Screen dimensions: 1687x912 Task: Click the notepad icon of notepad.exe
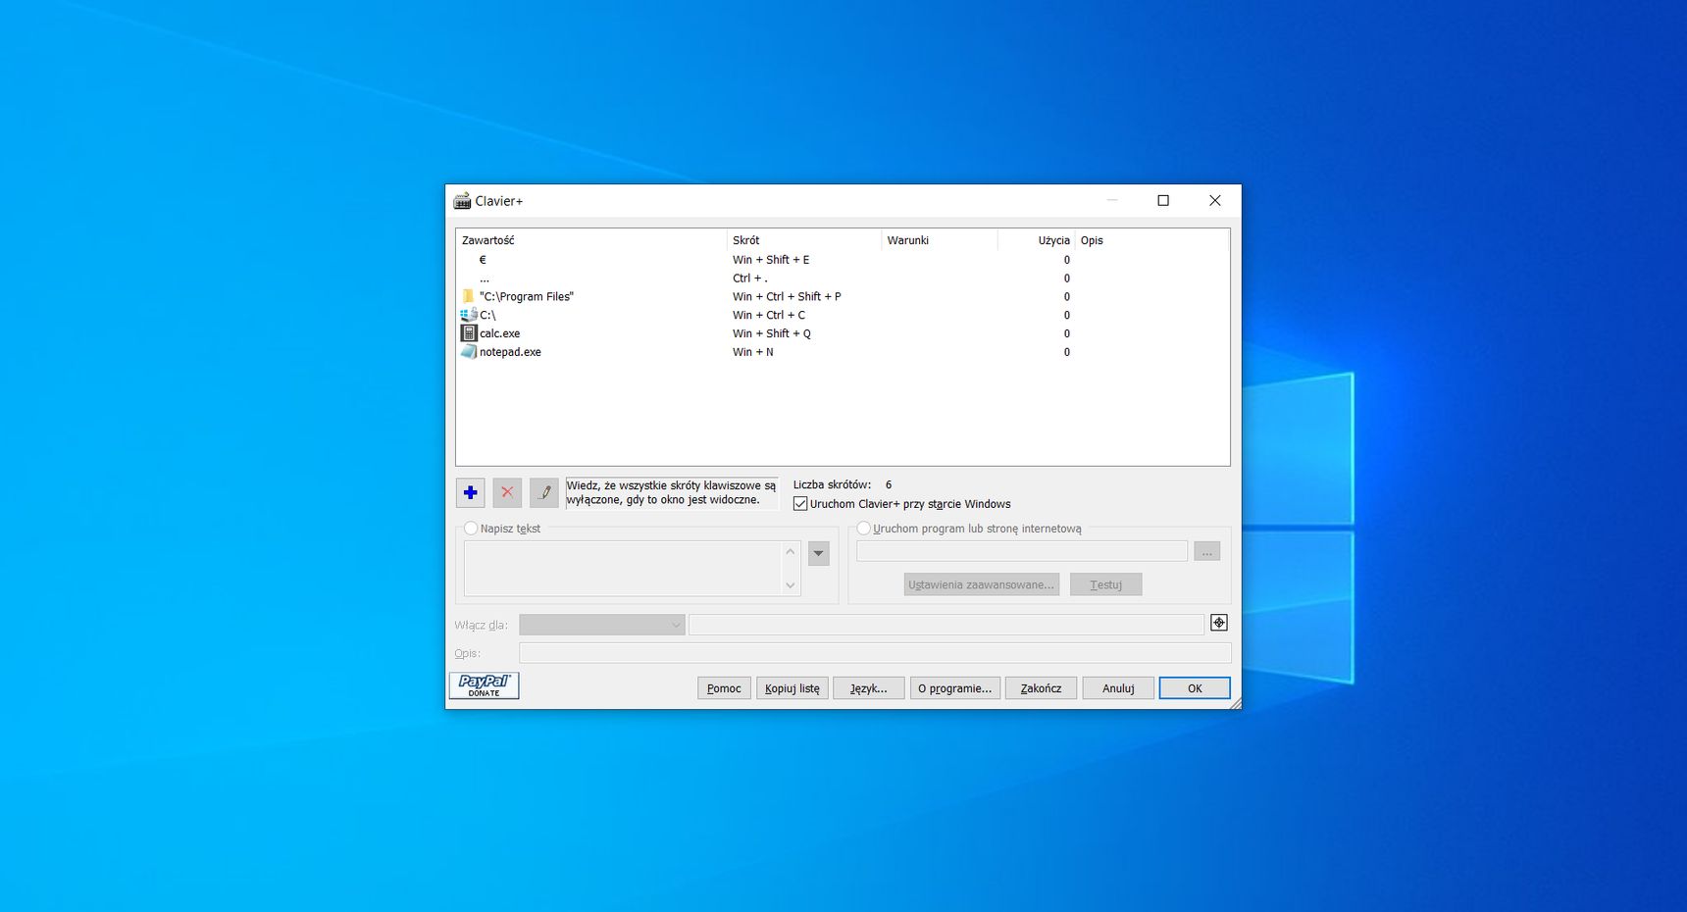pos(469,352)
